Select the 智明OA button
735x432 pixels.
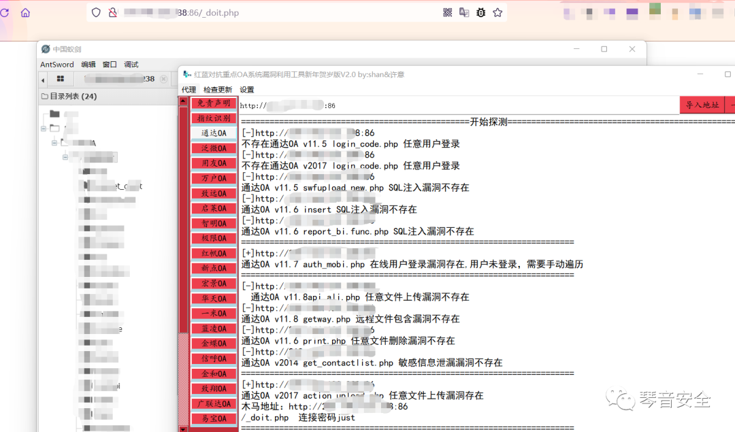click(214, 224)
